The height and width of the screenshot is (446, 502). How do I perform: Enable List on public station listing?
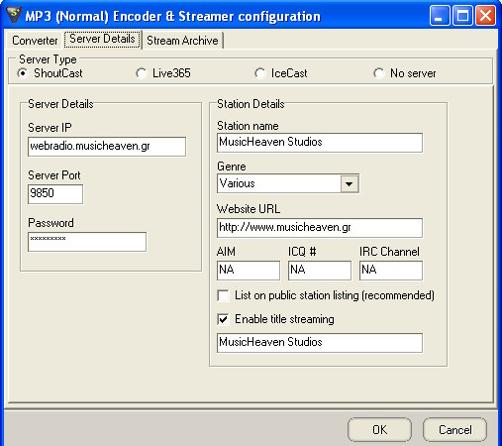coord(224,295)
